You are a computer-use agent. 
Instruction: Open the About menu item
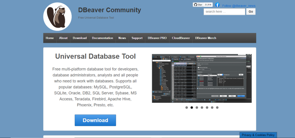coord(63,38)
